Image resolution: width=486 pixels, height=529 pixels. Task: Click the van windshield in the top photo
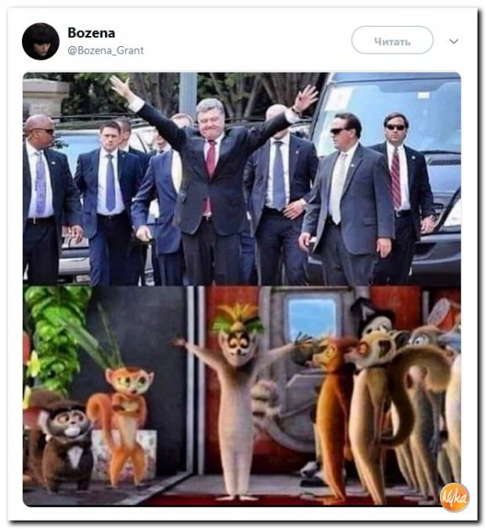pos(392,112)
